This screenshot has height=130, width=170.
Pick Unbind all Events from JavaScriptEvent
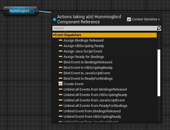94,100
